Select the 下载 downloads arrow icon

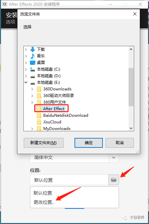pyautogui.click(x=33, y=49)
